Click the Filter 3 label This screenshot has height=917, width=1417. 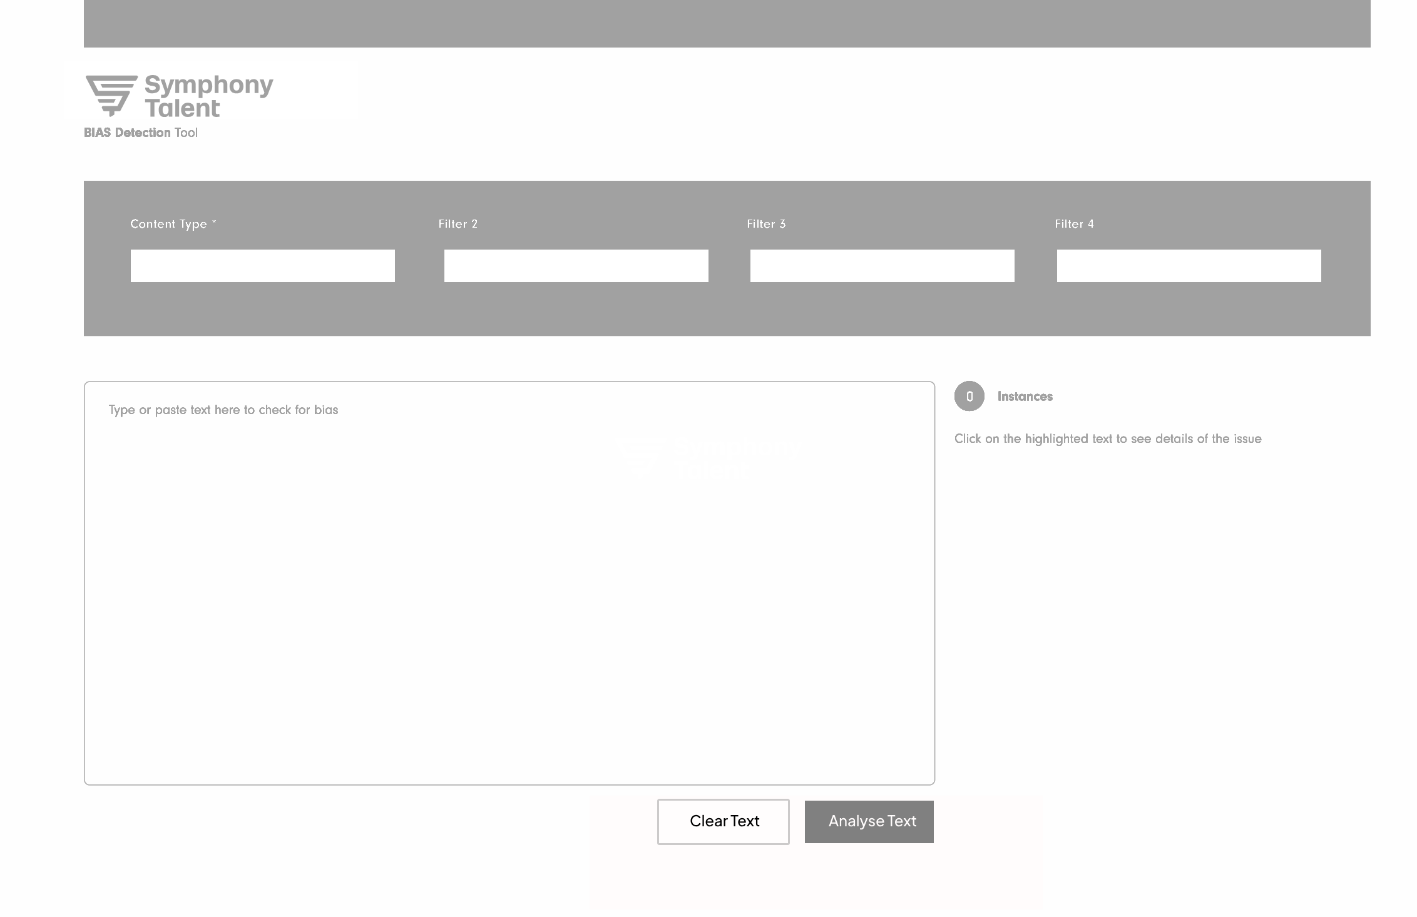pyautogui.click(x=765, y=224)
